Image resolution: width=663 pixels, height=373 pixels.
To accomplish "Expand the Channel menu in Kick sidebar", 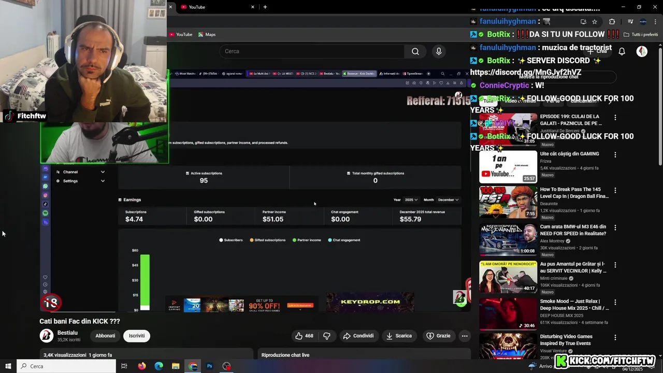I will (80, 172).
